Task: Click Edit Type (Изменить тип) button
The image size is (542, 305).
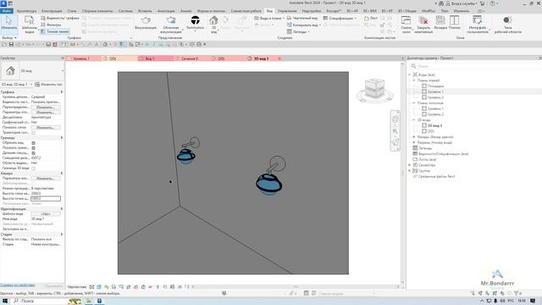Action: (48, 85)
